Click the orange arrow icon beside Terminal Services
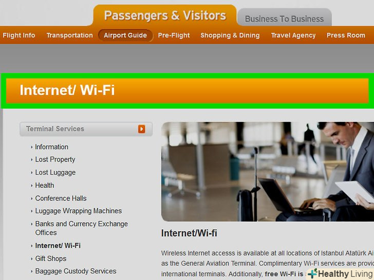Image resolution: width=374 pixels, height=280 pixels. coord(141,129)
